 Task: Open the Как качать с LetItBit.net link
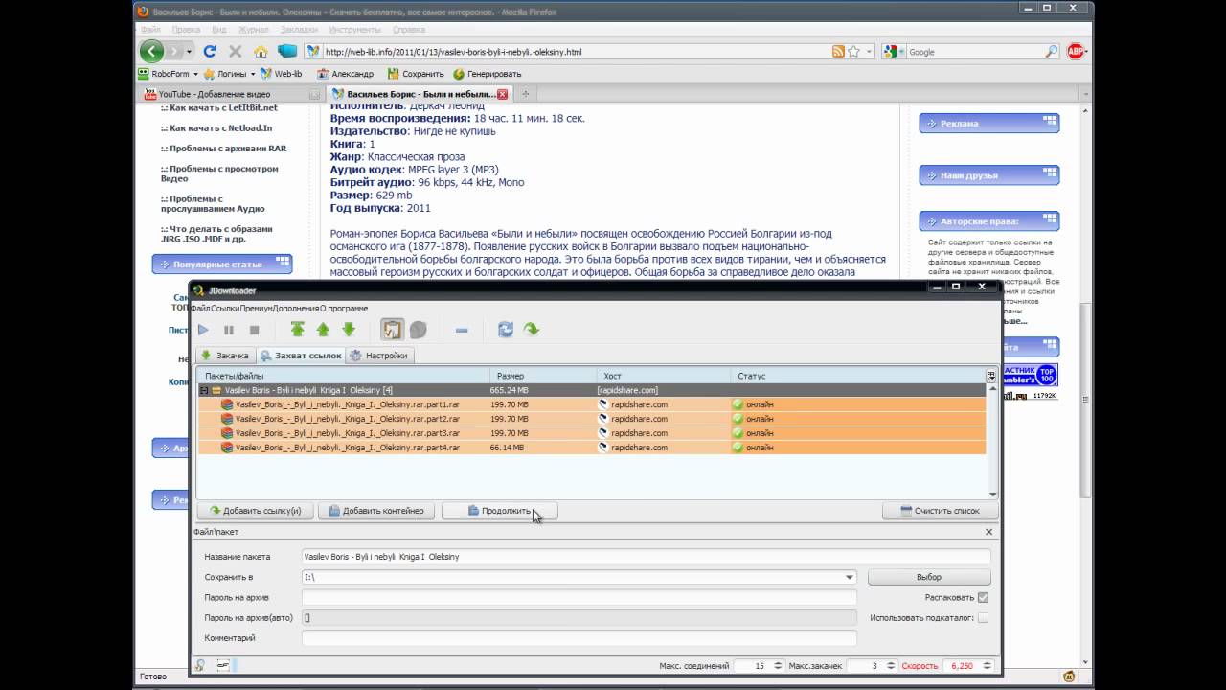click(x=223, y=108)
